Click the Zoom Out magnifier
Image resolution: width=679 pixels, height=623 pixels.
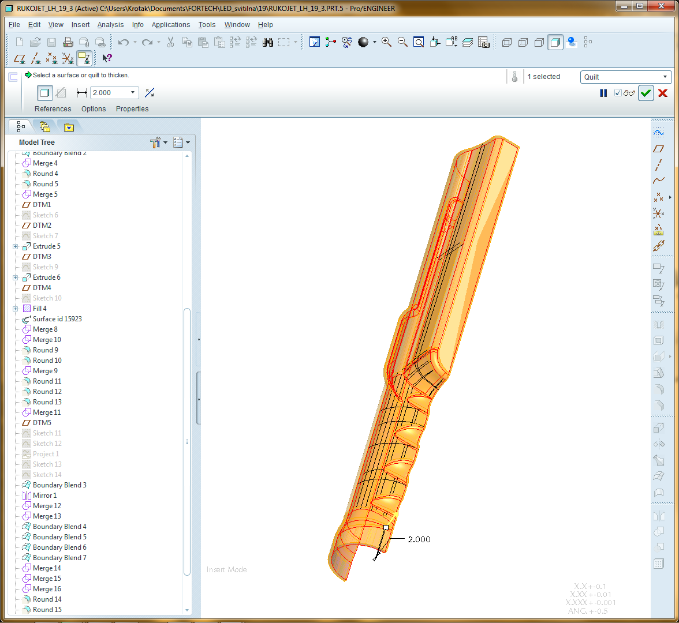pos(402,42)
